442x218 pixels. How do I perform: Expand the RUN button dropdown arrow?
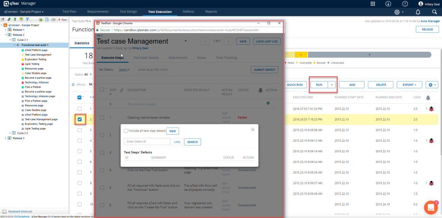[332, 85]
